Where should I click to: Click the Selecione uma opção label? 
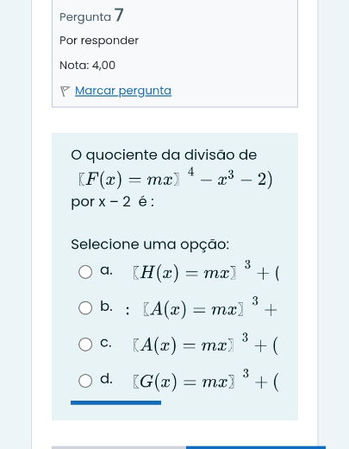tap(150, 244)
